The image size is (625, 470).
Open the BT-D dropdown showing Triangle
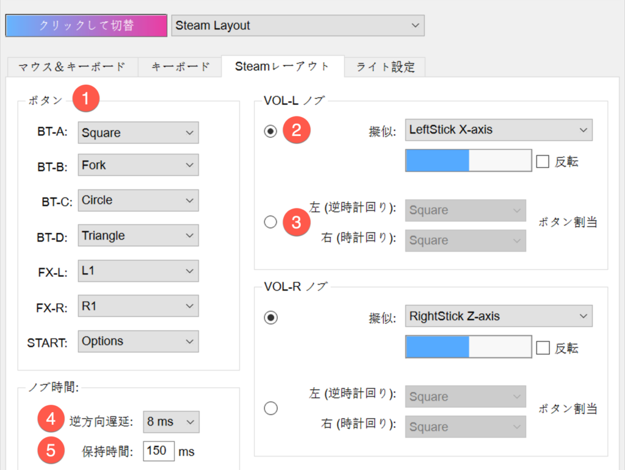(139, 235)
